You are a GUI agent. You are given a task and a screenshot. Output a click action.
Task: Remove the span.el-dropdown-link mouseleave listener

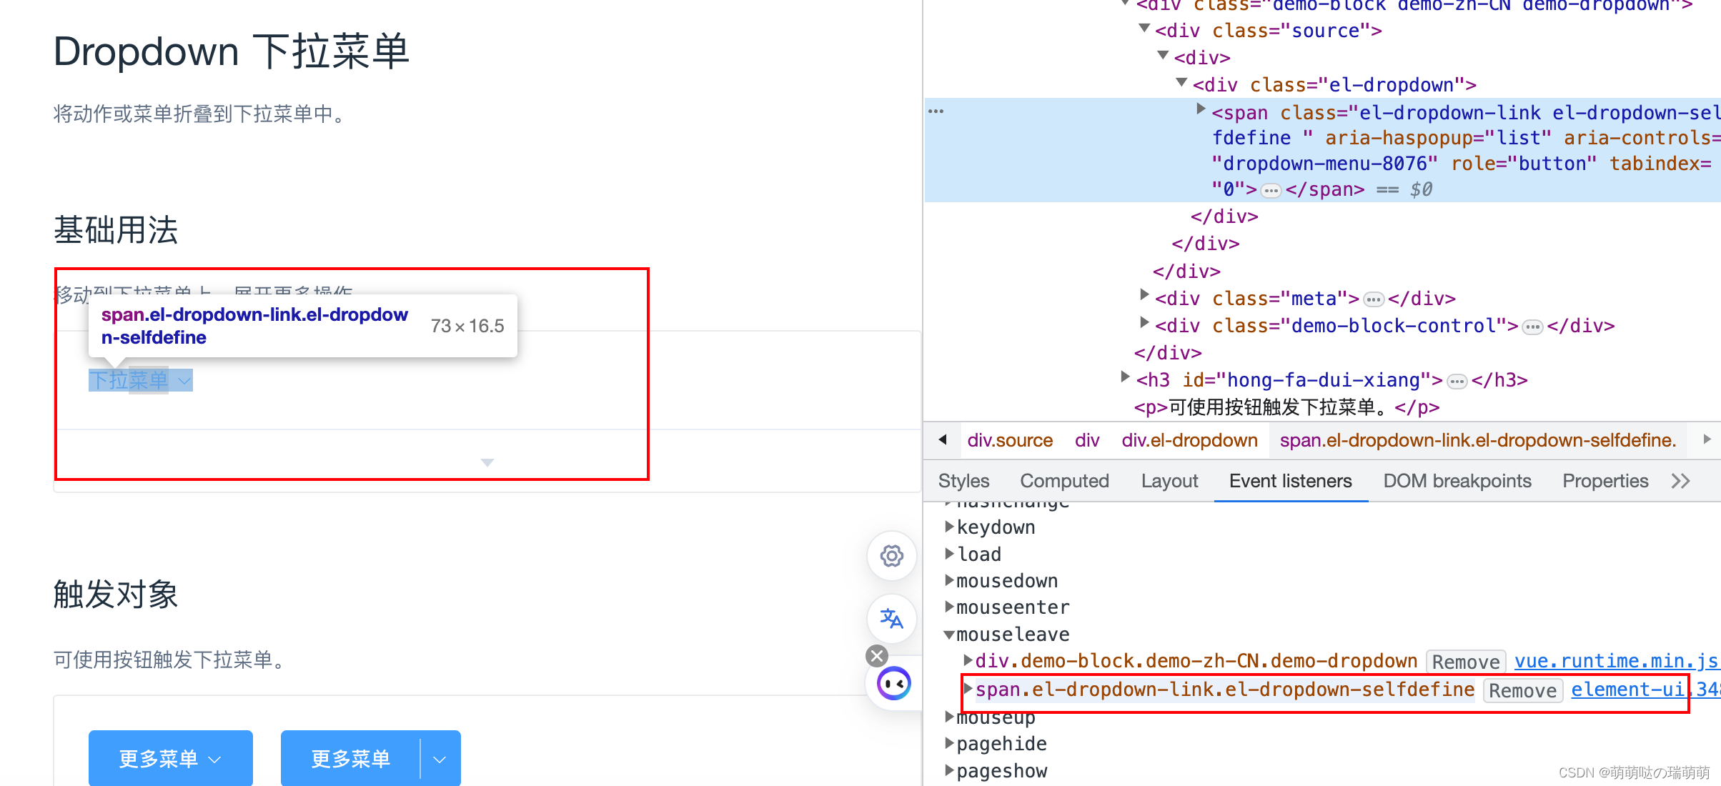1523,690
